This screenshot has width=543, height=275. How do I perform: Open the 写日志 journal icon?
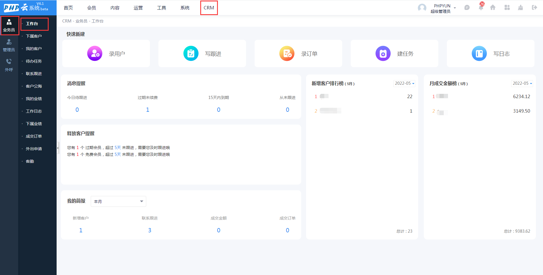coord(479,53)
